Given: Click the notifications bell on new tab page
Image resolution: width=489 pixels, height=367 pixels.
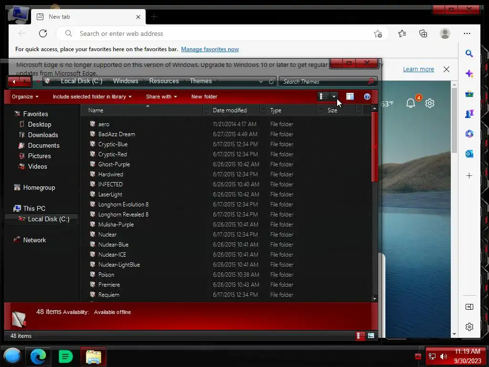Looking at the screenshot, I should click(x=411, y=103).
